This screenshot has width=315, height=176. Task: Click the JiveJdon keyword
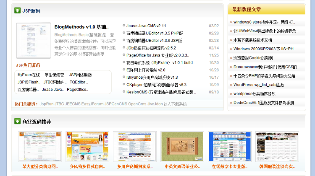tap(155, 104)
